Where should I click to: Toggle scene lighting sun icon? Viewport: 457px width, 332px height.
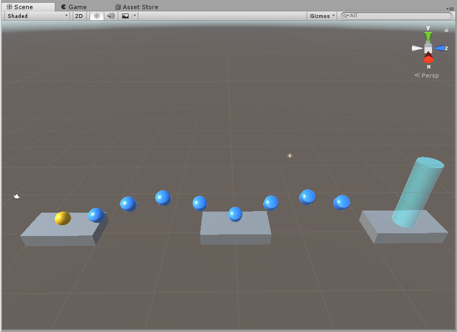tap(97, 16)
